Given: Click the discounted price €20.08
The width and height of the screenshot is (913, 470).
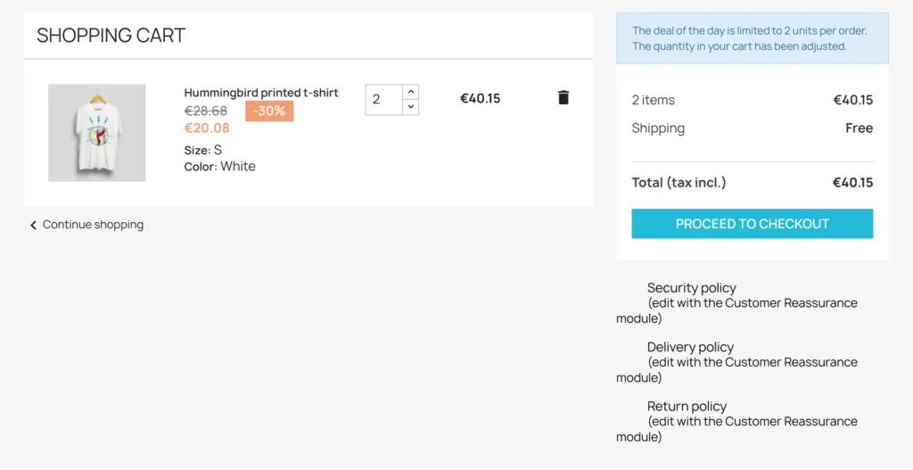Looking at the screenshot, I should pos(207,128).
